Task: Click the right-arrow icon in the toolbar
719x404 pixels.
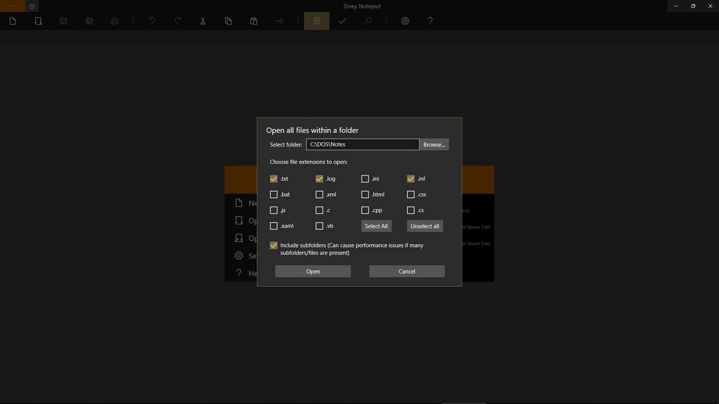Action: [279, 21]
